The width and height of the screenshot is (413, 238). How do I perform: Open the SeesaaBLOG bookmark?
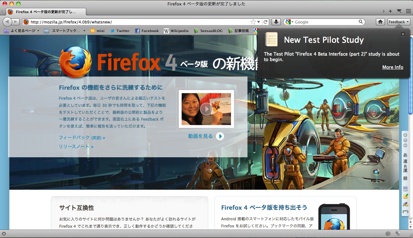(x=208, y=31)
